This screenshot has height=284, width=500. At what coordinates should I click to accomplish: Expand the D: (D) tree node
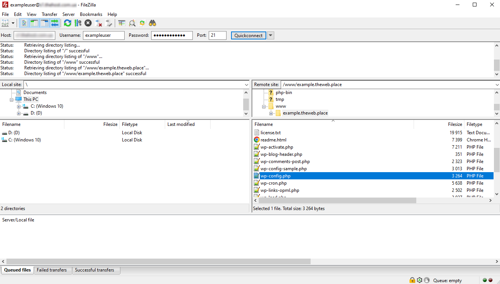(x=19, y=113)
